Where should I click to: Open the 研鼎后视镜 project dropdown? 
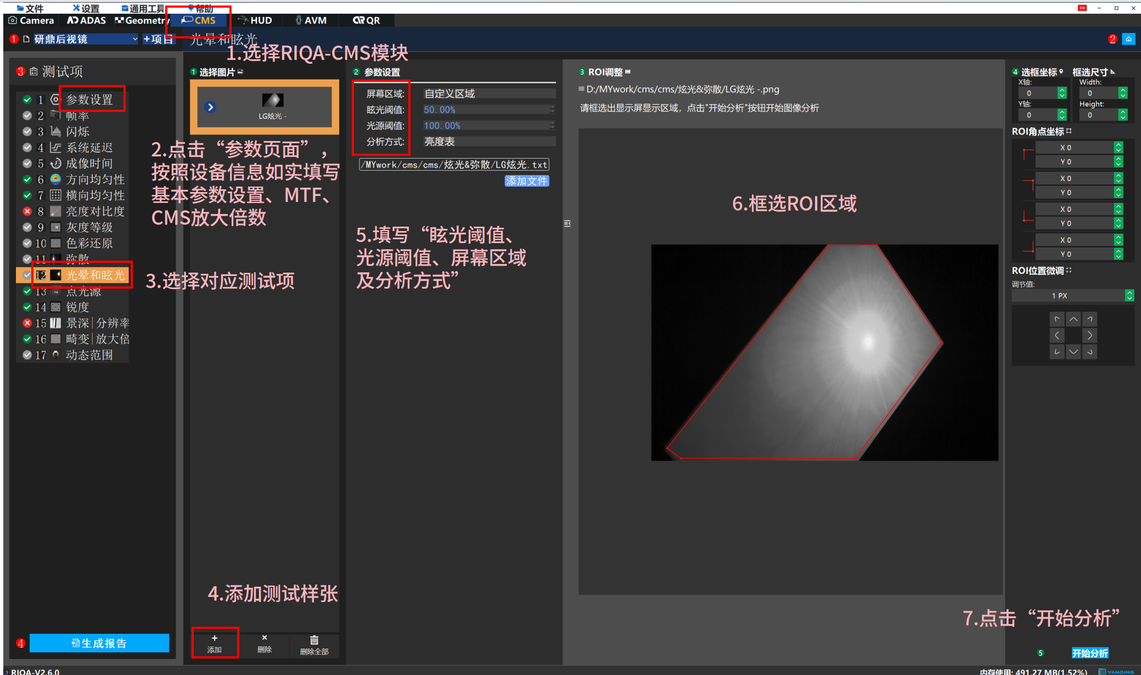pos(134,39)
